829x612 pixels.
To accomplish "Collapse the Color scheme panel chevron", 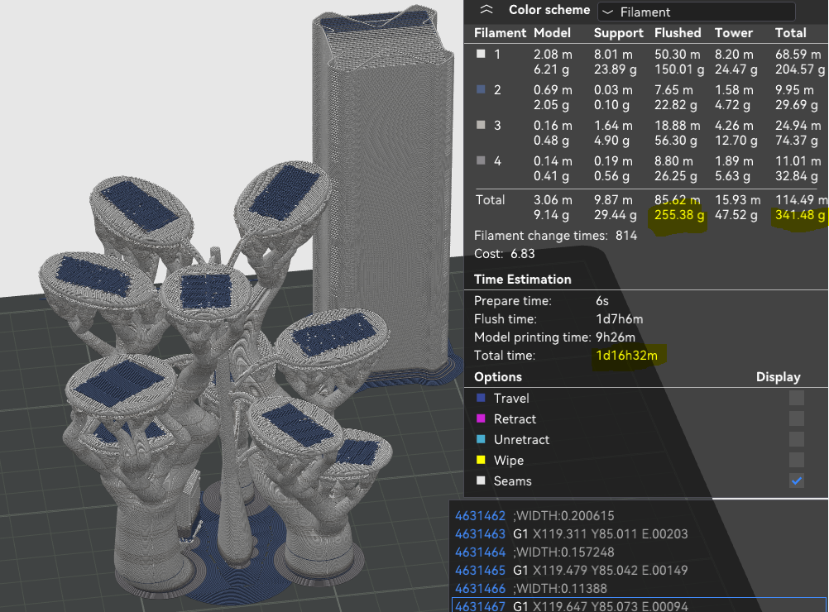I will pyautogui.click(x=486, y=10).
